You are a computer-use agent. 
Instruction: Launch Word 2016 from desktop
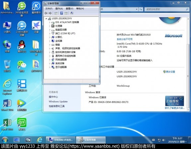(x=7, y=105)
